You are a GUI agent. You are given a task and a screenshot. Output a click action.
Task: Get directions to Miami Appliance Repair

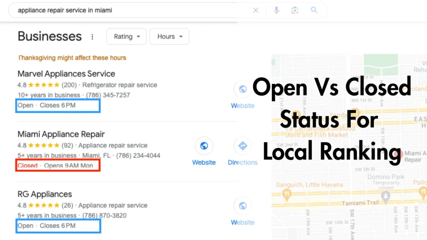[x=243, y=146]
